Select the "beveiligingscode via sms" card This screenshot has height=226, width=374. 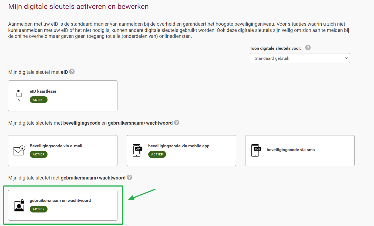(x=300, y=151)
